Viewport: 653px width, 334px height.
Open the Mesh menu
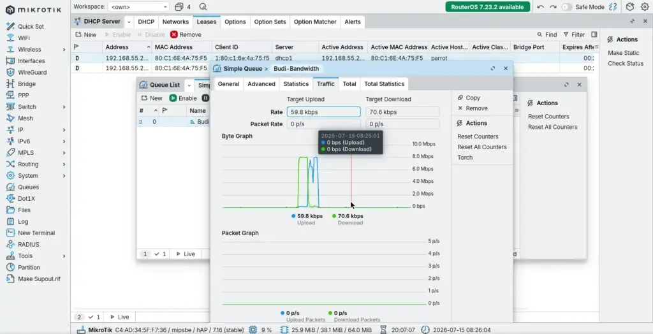click(26, 119)
